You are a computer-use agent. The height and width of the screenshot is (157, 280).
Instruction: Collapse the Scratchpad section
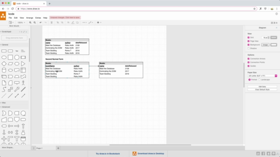(6, 32)
